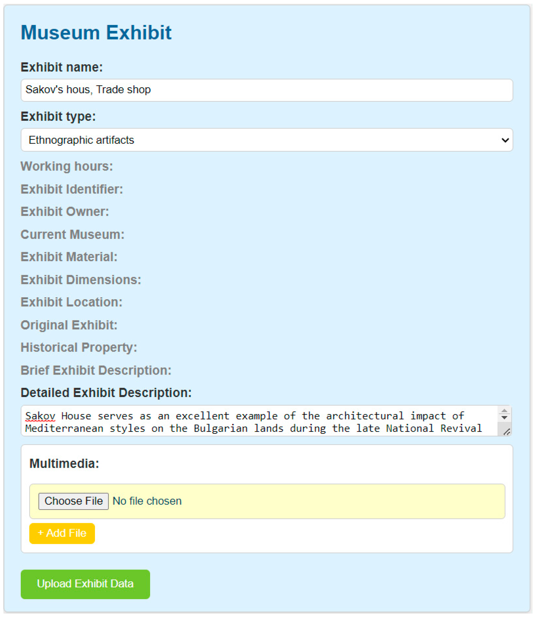Click inside the Detailed Exhibit Description textarea
The height and width of the screenshot is (617, 536).
click(257, 421)
